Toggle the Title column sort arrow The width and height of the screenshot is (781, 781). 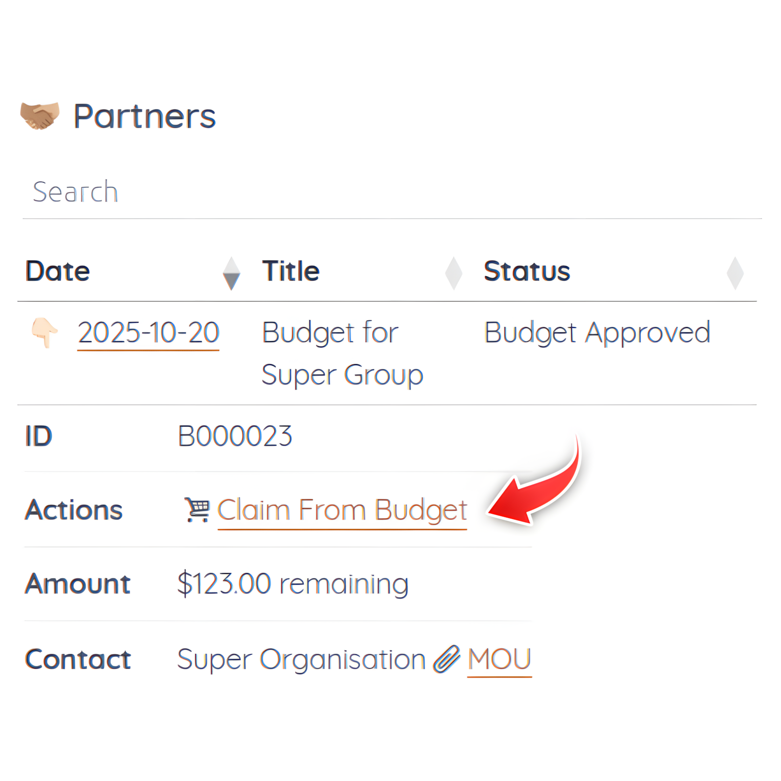(453, 273)
